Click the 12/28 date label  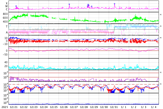point(84,107)
